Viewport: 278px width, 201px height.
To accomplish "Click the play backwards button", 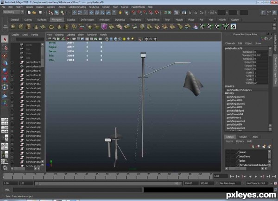I will click(x=250, y=177).
